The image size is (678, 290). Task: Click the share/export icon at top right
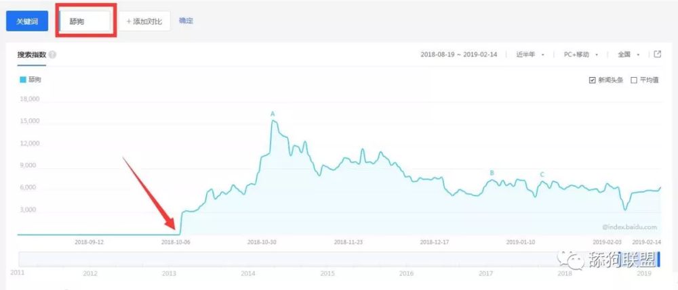pos(657,54)
